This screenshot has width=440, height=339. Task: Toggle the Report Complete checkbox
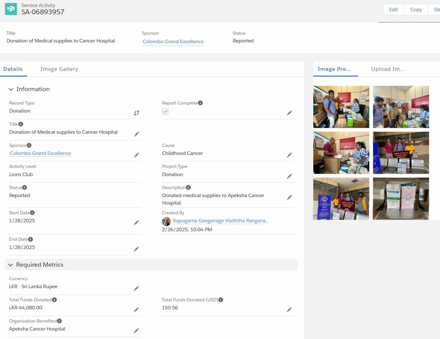click(165, 111)
